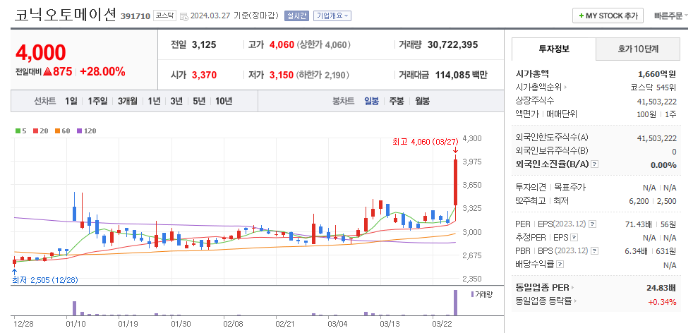Click 시가 value 3,370

click(x=204, y=75)
